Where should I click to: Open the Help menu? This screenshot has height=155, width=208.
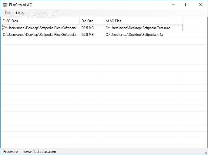tap(20, 13)
